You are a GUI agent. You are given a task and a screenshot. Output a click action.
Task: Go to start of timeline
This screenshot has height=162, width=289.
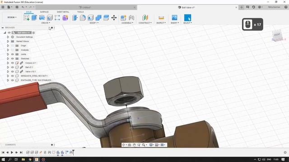[3, 153]
